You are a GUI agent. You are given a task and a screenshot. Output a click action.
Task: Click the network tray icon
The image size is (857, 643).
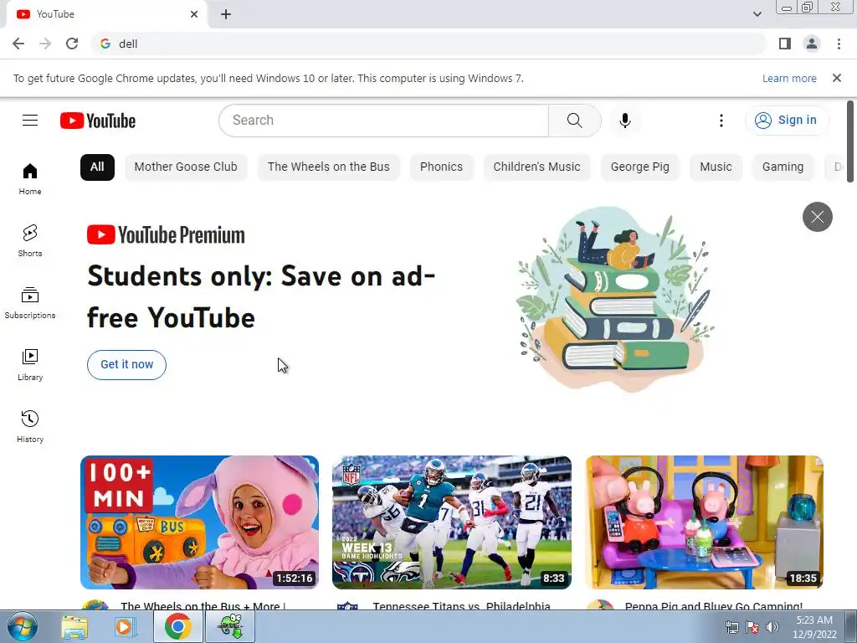tap(731, 627)
